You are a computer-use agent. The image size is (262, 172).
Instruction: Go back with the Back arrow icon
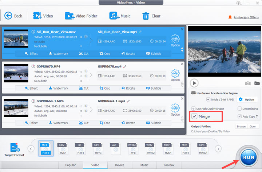(x=8, y=16)
